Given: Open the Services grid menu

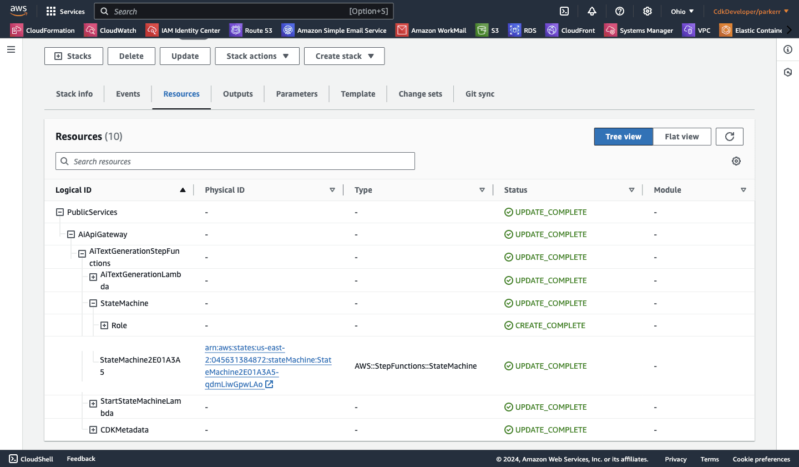Looking at the screenshot, I should tap(65, 11).
